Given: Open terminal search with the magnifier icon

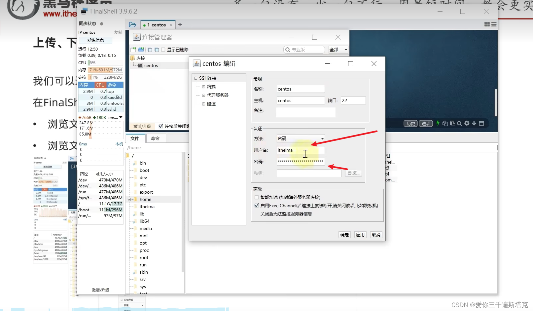Looking at the screenshot, I should [x=459, y=123].
